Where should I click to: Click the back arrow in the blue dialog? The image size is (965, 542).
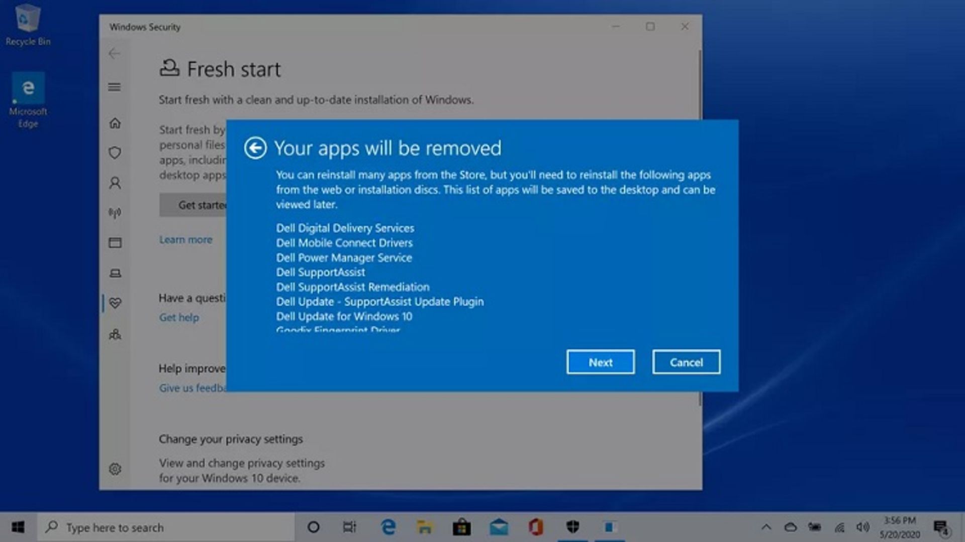255,148
